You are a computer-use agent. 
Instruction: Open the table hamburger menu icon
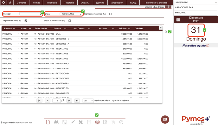coord(161,28)
